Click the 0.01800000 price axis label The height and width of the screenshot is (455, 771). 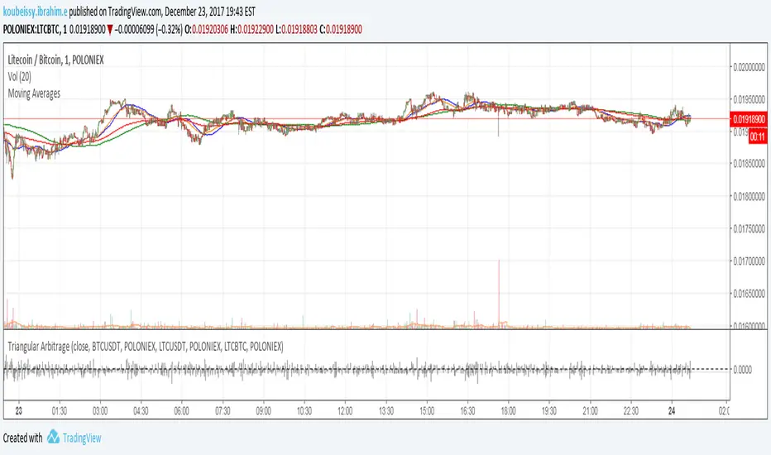point(749,196)
